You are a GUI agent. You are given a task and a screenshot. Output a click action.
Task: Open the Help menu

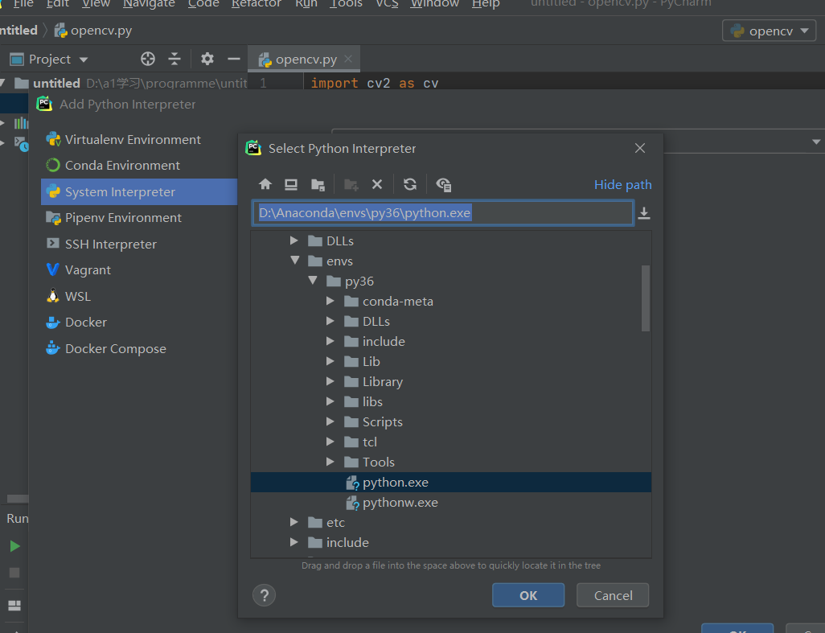pos(486,4)
